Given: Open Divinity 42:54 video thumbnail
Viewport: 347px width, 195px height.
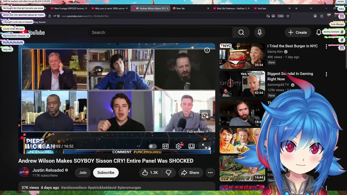Looking at the screenshot, I should 242,84.
